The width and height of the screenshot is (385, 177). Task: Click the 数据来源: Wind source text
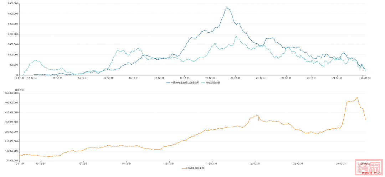click(x=371, y=173)
